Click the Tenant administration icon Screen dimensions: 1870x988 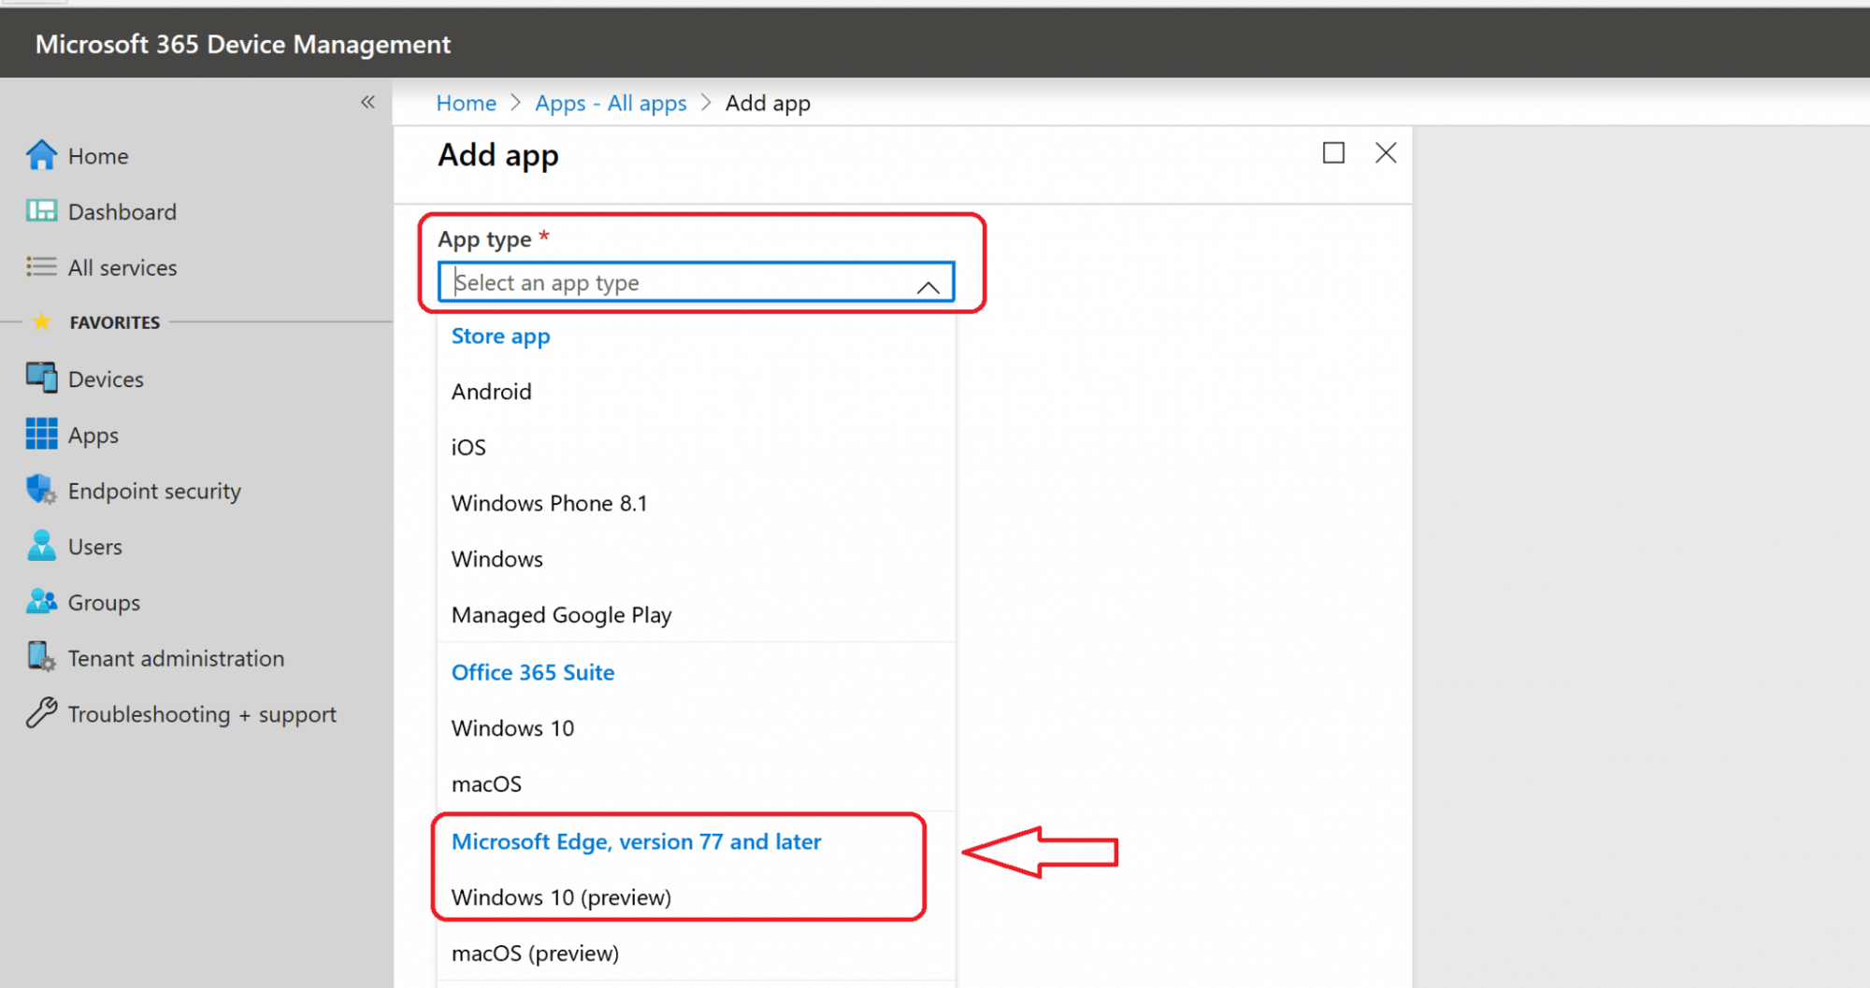click(41, 657)
